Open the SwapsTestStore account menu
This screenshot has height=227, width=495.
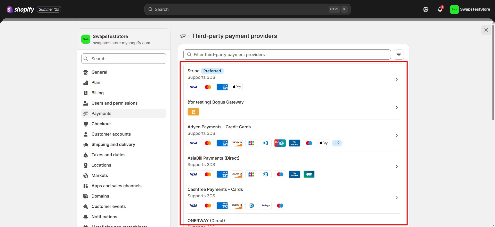point(470,9)
